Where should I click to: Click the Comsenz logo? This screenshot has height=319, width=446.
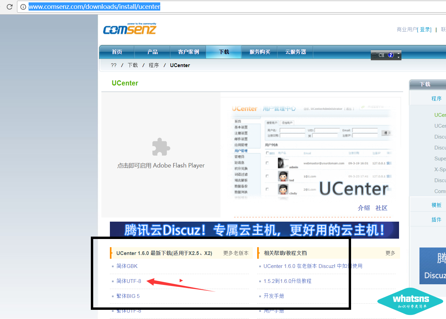(x=129, y=29)
